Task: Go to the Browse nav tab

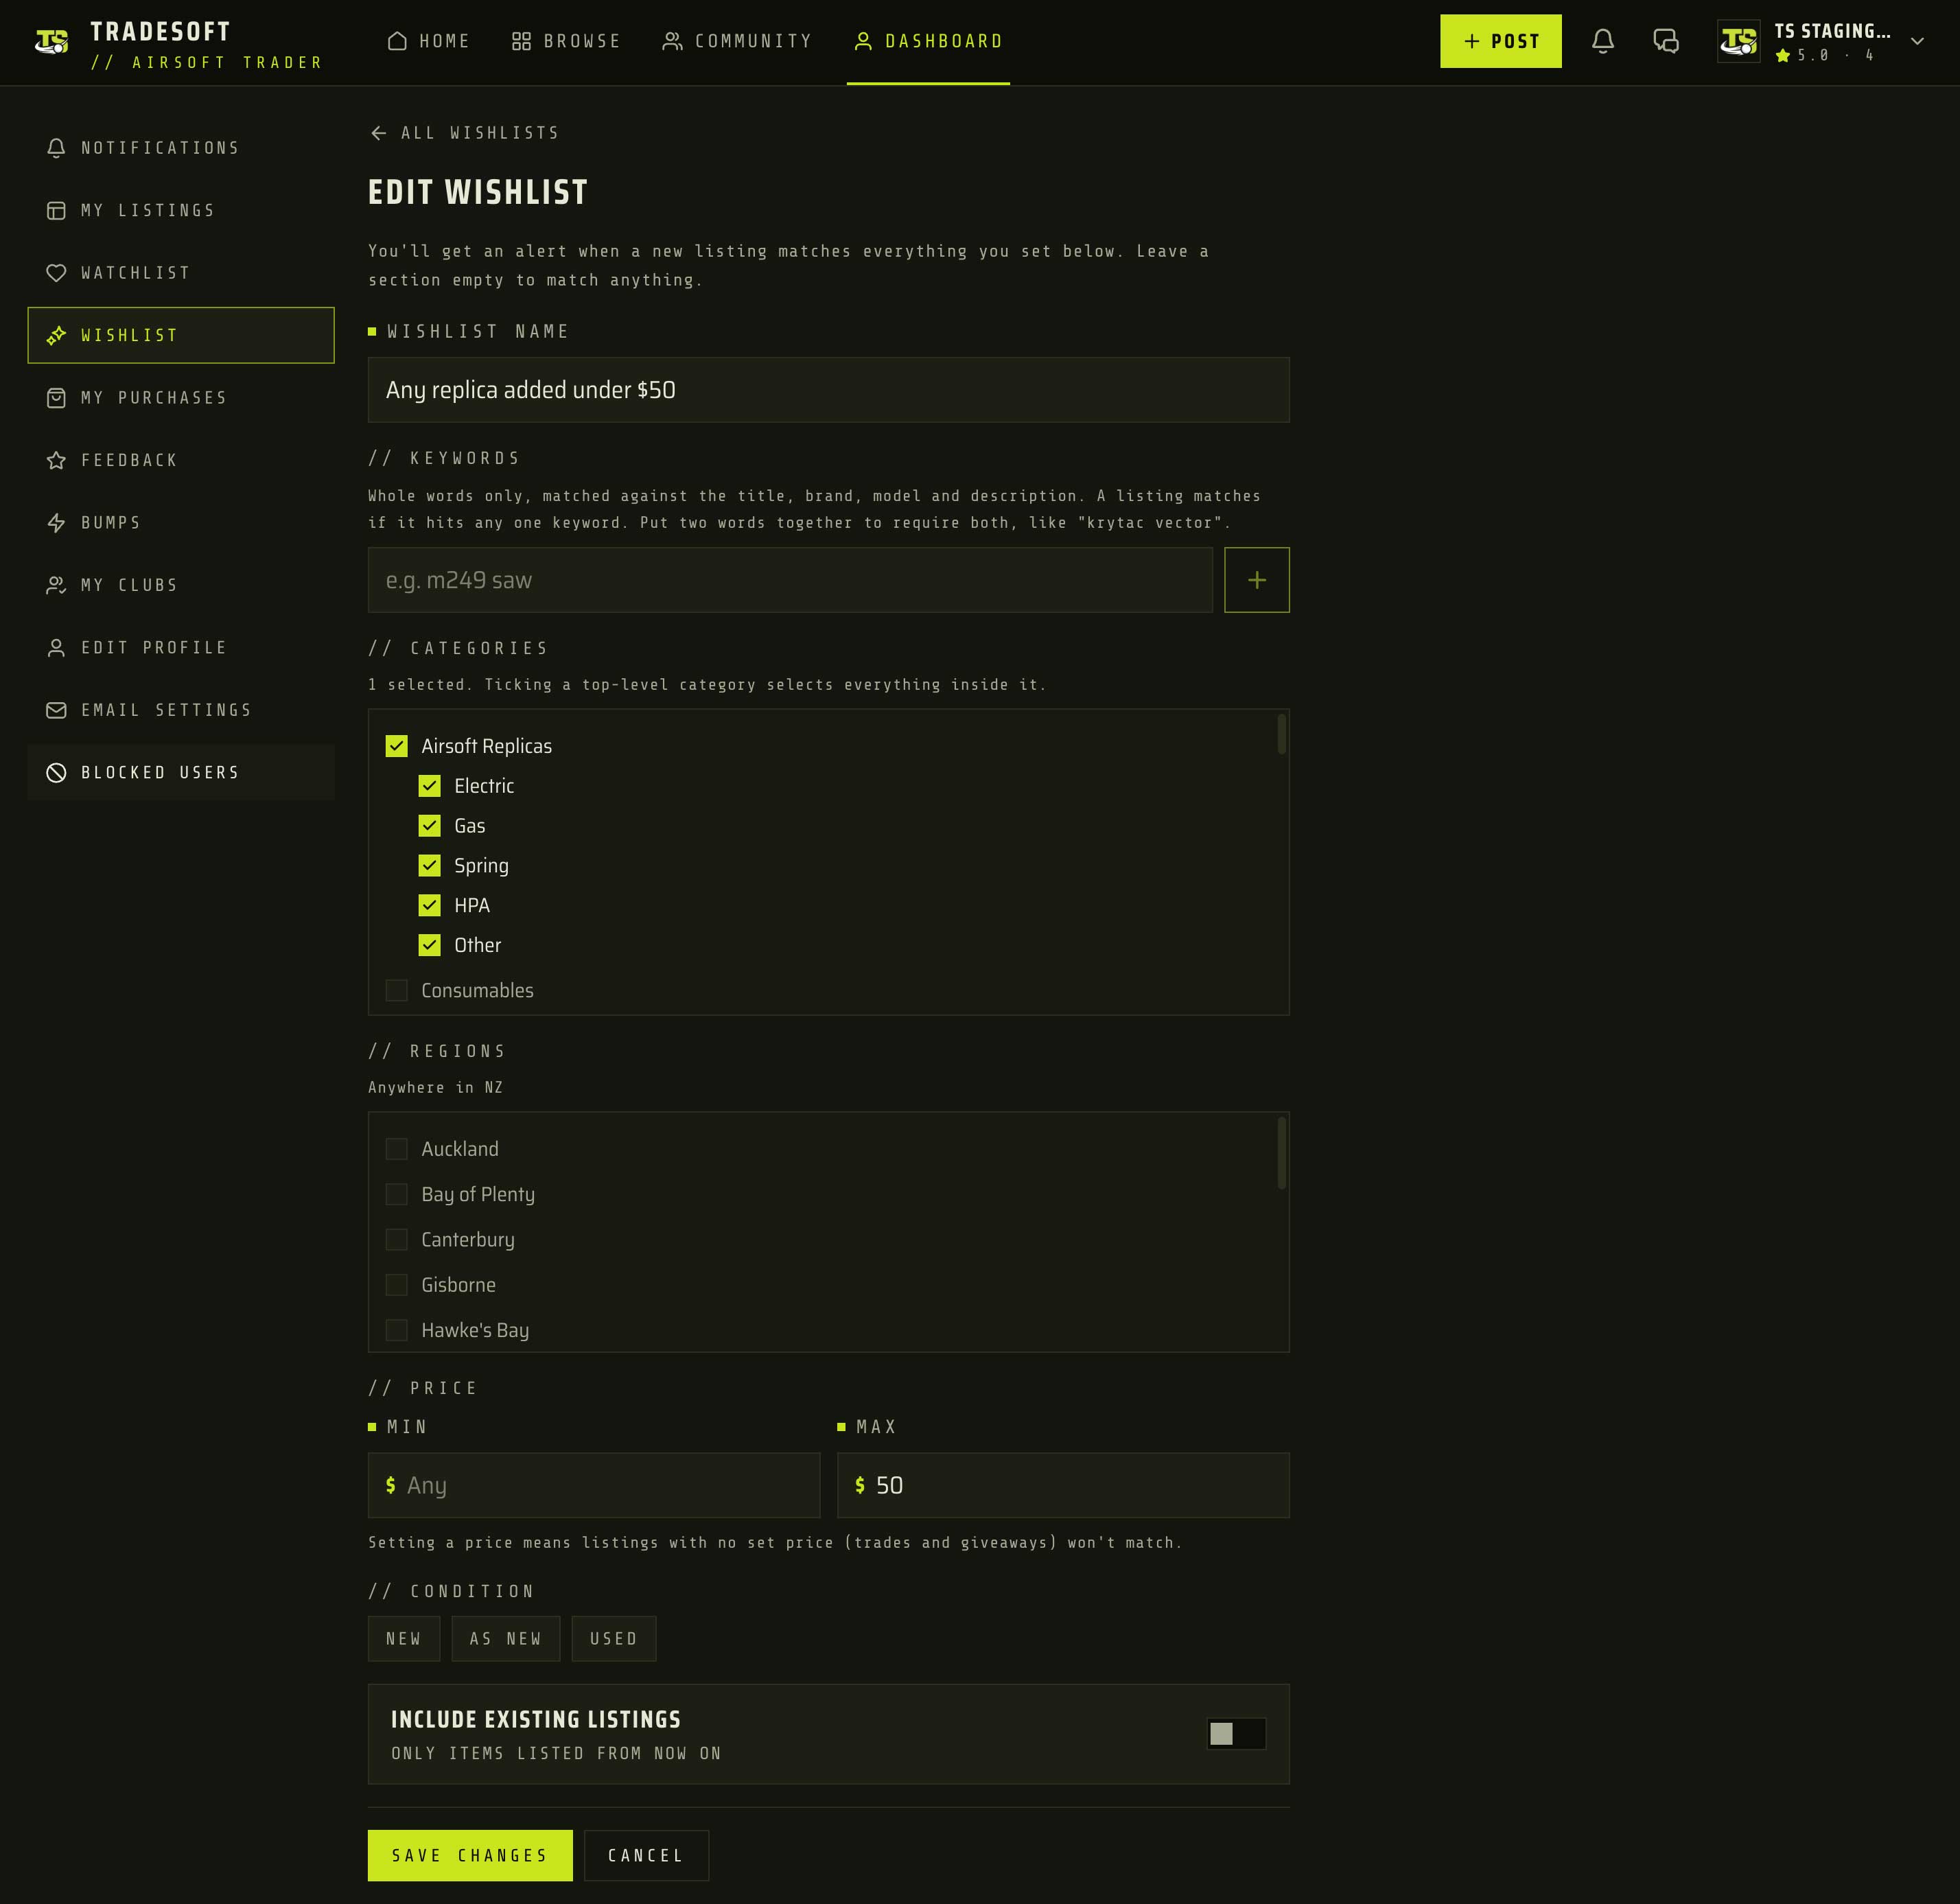Action: pos(567,41)
